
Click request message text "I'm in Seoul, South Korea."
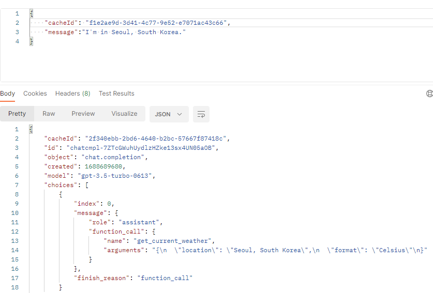(x=133, y=32)
